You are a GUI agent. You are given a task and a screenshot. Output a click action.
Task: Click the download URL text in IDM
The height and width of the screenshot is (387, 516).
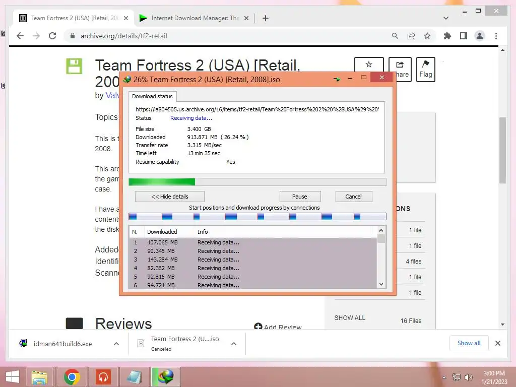[257, 109]
